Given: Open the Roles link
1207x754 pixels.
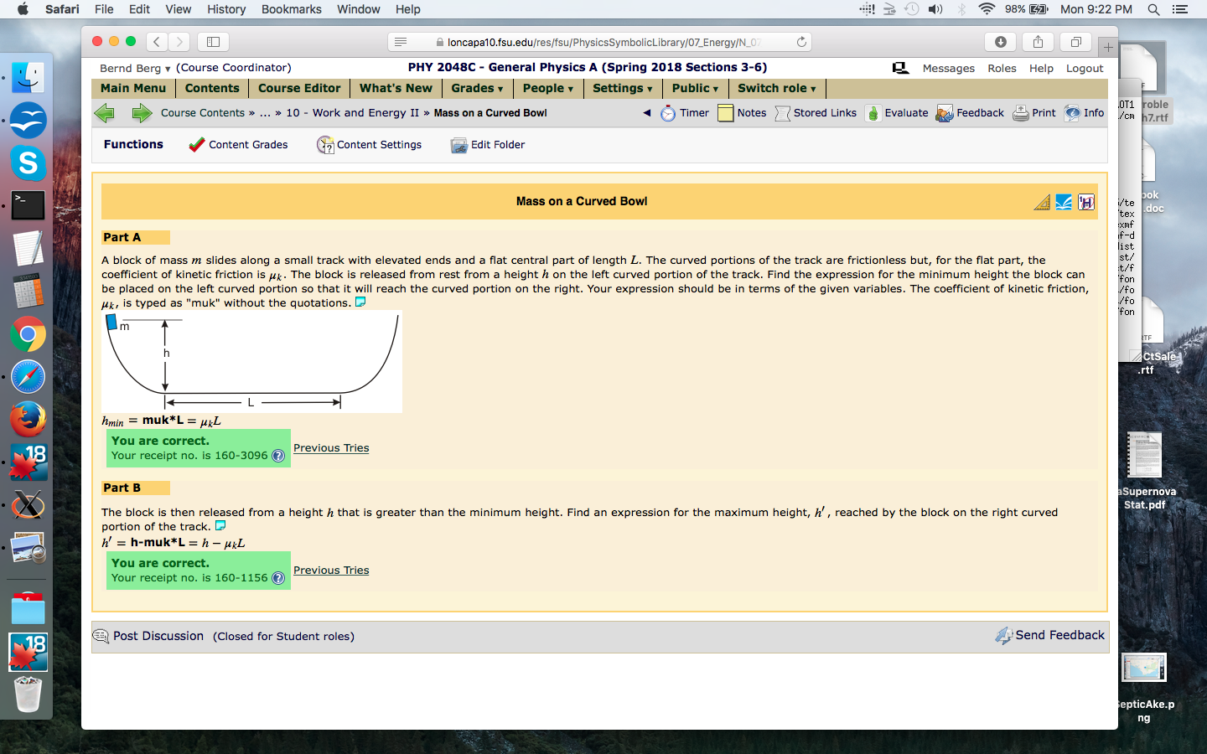Looking at the screenshot, I should [x=1002, y=69].
